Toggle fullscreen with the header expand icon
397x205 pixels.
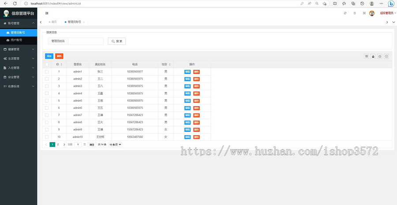(x=364, y=13)
